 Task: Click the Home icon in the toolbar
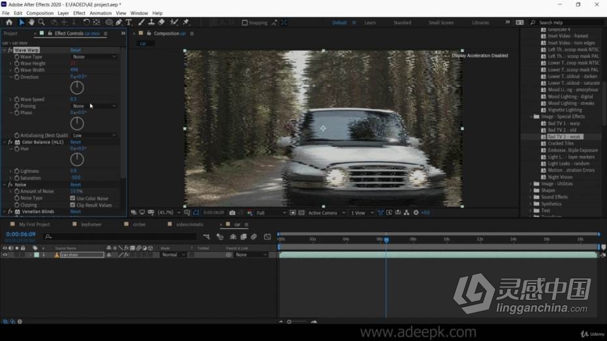pyautogui.click(x=9, y=22)
